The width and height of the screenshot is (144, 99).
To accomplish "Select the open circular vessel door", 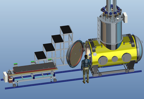I will pyautogui.click(x=75, y=54).
